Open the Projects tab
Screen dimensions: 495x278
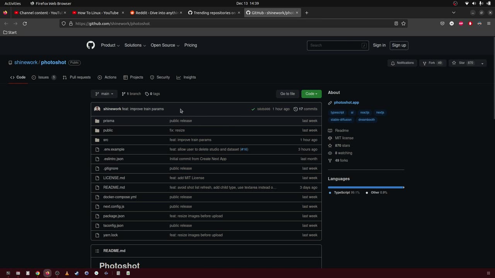click(133, 77)
